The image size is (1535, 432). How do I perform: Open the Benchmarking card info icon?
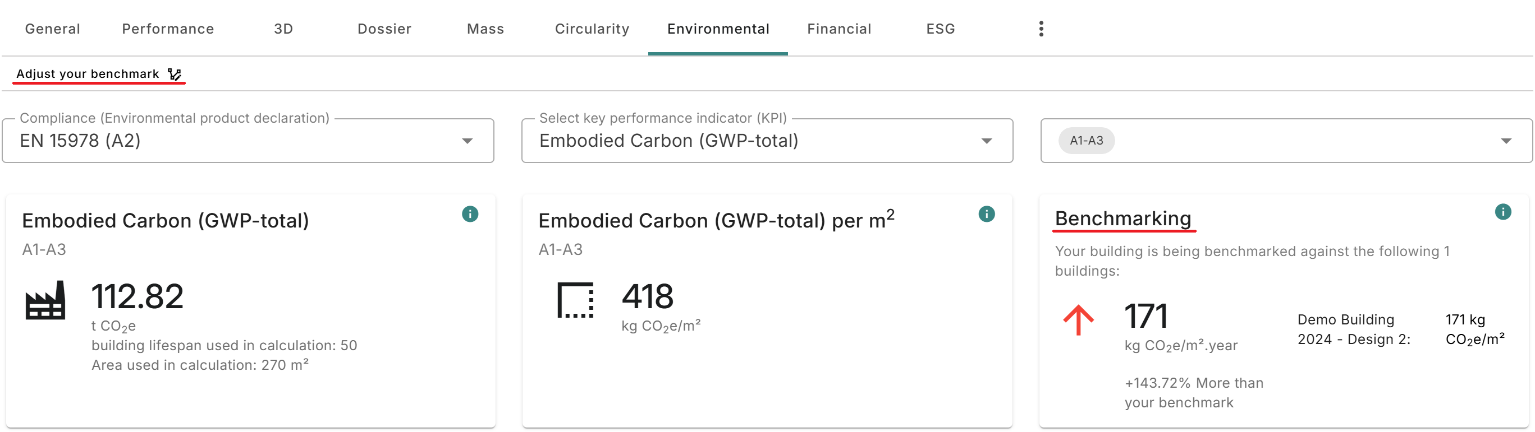(1504, 211)
